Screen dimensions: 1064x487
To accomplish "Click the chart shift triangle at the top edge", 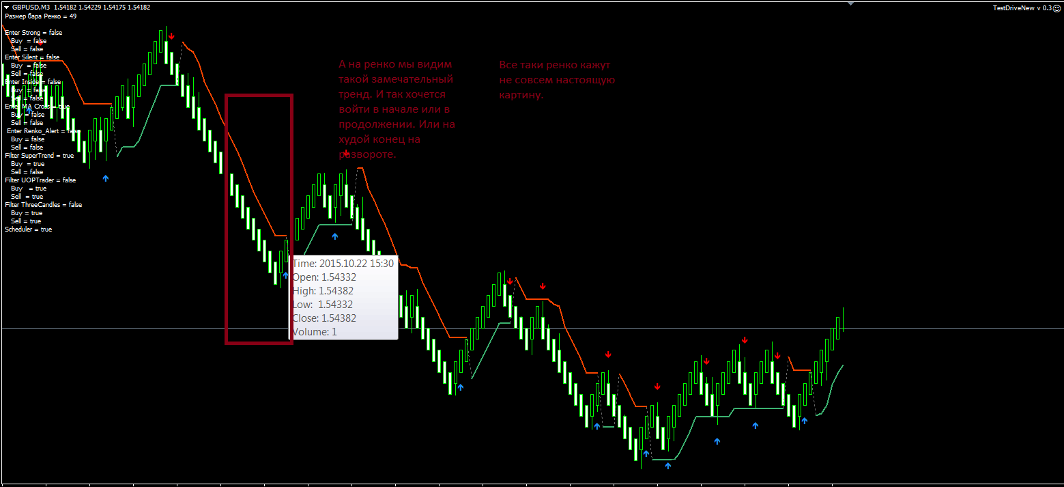I will 850,3.
